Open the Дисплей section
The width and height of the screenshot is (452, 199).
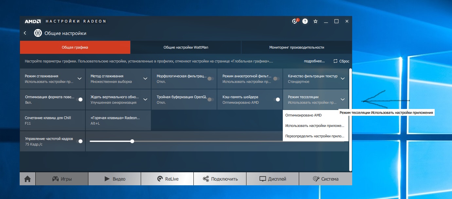click(273, 179)
